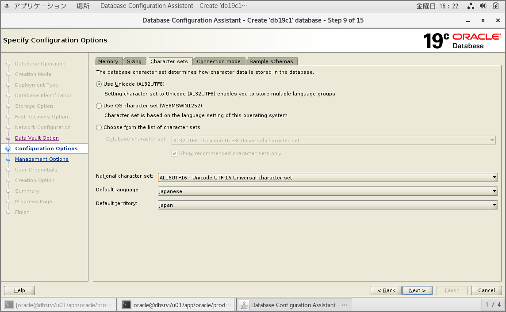Select Choose from the list of character sets

[x=99, y=127]
